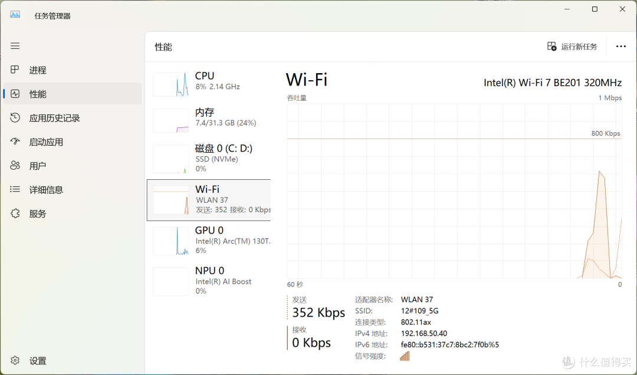Click the IPv4 address 192.168.50.40
Viewport: 637px width, 375px height.
423,334
